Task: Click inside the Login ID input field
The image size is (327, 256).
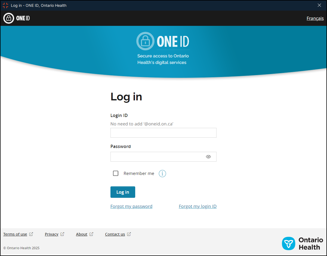Action: 163,133
